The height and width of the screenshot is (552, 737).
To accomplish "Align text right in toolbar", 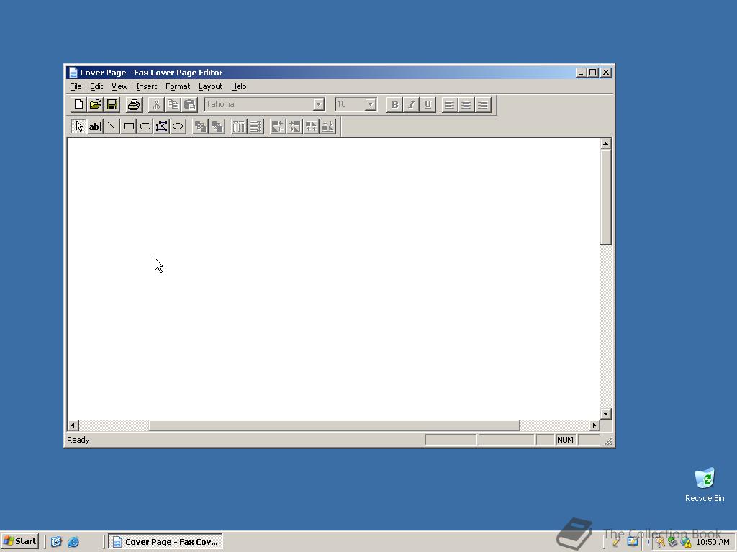I will click(483, 104).
